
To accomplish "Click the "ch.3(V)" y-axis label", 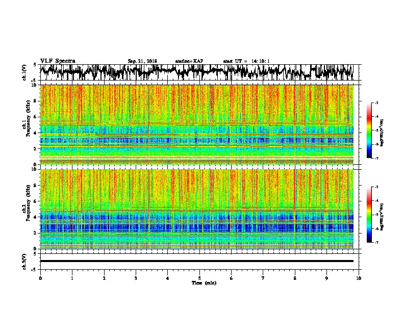I will [x=24, y=262].
